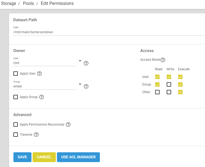Enable Group Write permission checkbox

click(x=169, y=84)
